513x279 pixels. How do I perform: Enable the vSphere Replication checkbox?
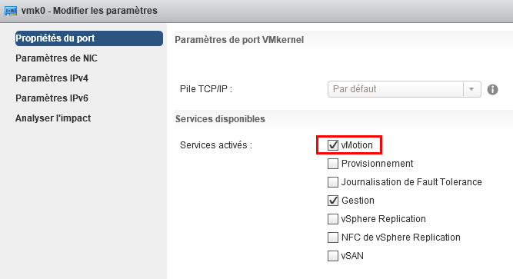click(333, 219)
